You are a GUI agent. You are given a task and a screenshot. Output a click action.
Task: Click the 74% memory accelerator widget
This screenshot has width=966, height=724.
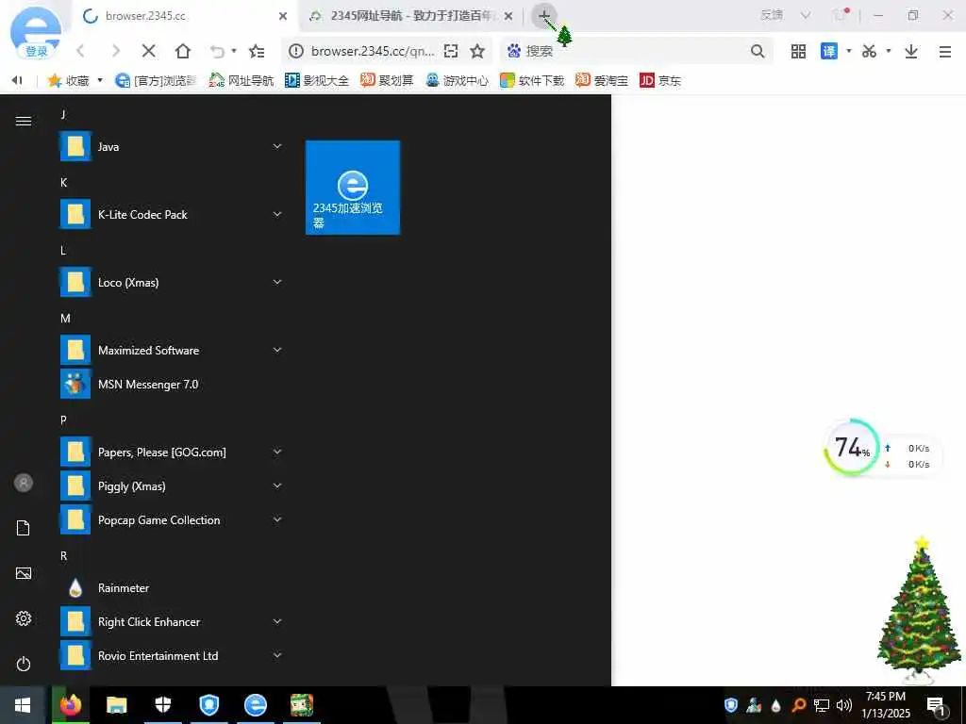[x=852, y=448]
